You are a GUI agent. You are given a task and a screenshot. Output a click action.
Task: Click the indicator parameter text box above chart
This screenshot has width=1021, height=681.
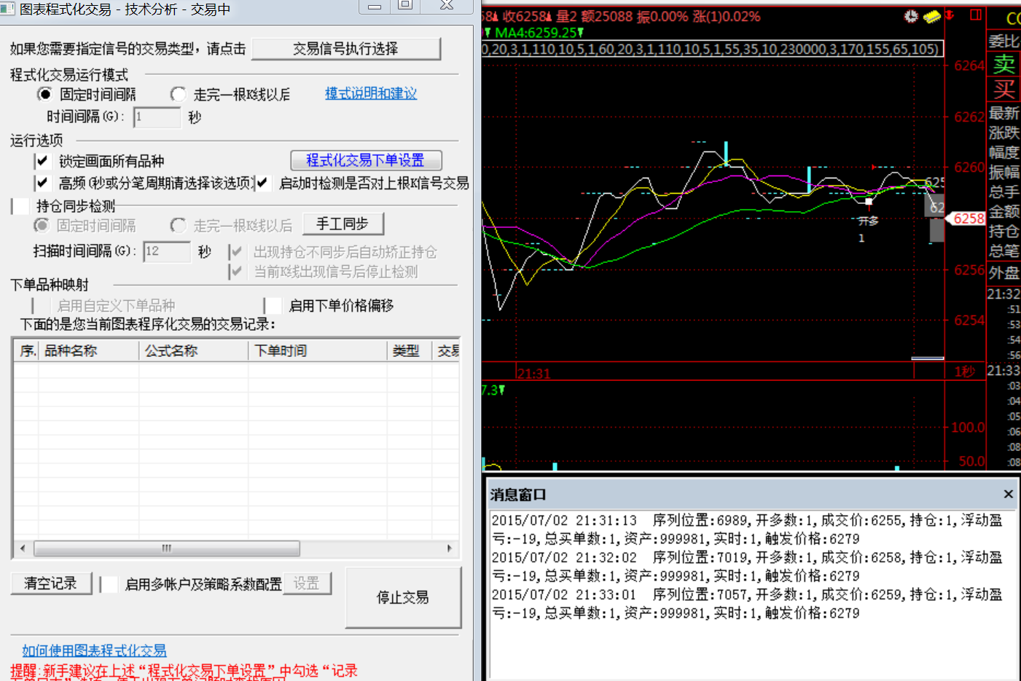[x=712, y=49]
